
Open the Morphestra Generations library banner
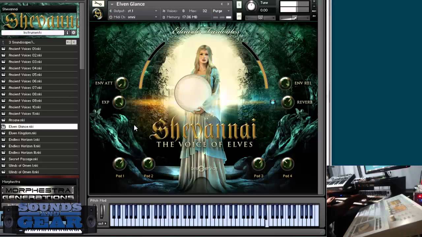tap(38, 194)
